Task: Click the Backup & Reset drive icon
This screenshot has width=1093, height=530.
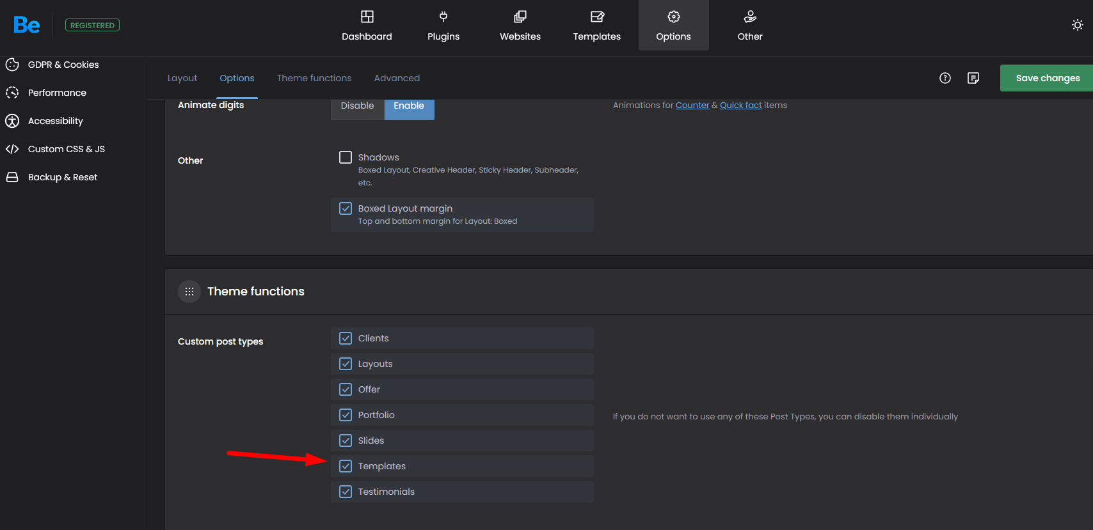Action: point(12,177)
